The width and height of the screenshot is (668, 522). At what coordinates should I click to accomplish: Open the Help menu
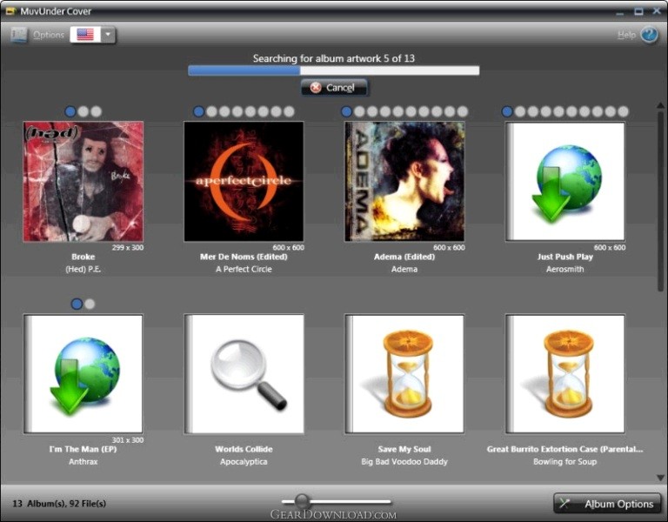(626, 35)
